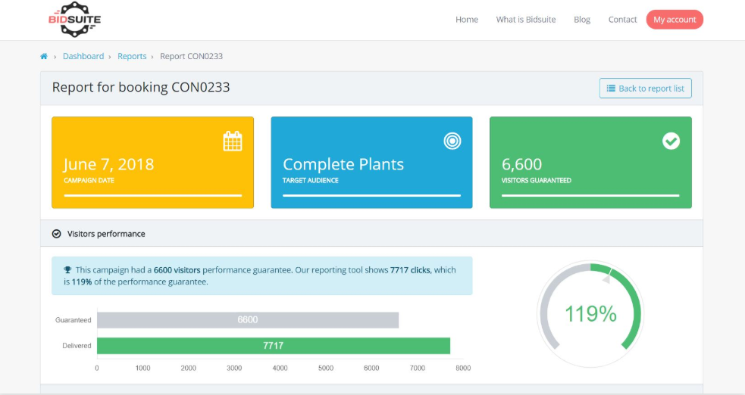Image resolution: width=745 pixels, height=395 pixels.
Task: Click the Report for booking CON0233 heading
Action: pos(141,87)
